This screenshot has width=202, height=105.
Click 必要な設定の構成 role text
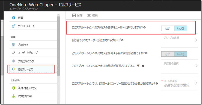[x=176, y=85]
